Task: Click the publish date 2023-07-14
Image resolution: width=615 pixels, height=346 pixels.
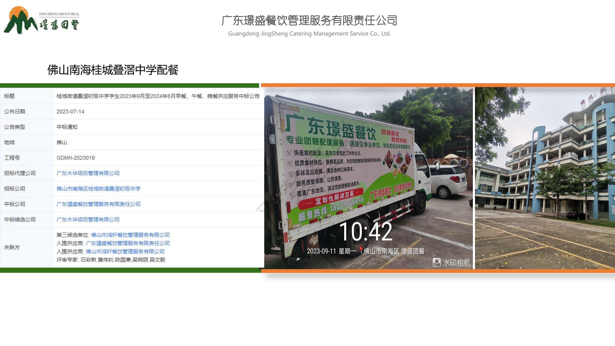Action: coord(70,111)
